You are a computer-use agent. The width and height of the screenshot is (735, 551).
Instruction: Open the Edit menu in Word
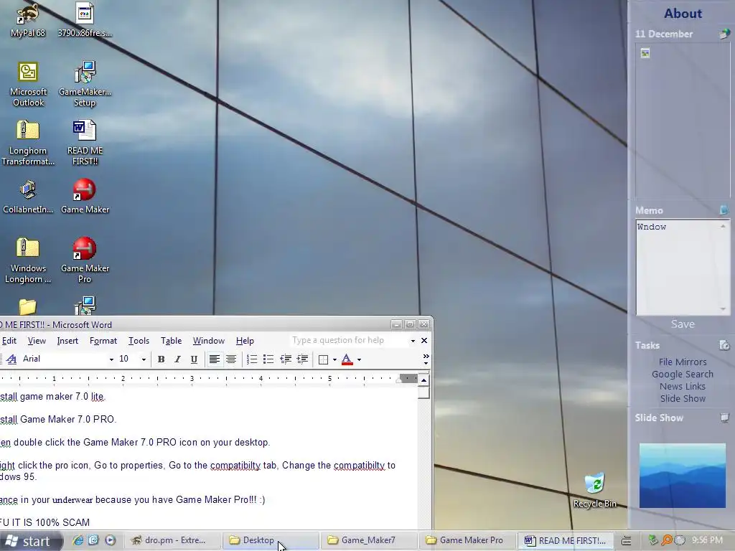click(x=9, y=341)
